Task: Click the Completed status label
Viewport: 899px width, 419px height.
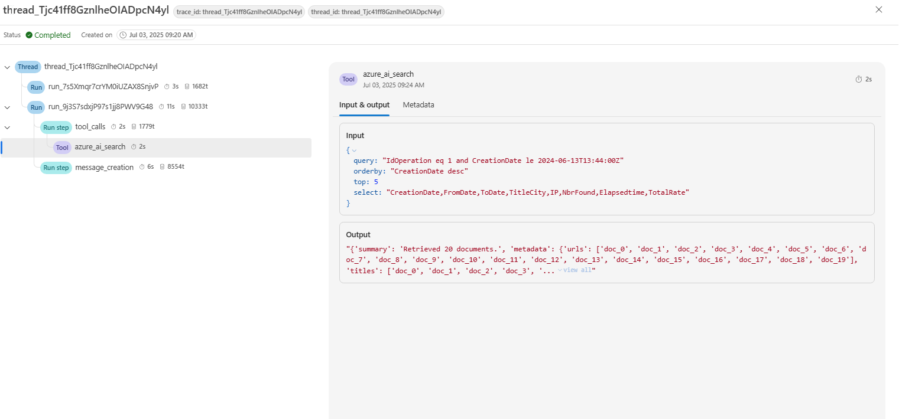Action: (53, 35)
